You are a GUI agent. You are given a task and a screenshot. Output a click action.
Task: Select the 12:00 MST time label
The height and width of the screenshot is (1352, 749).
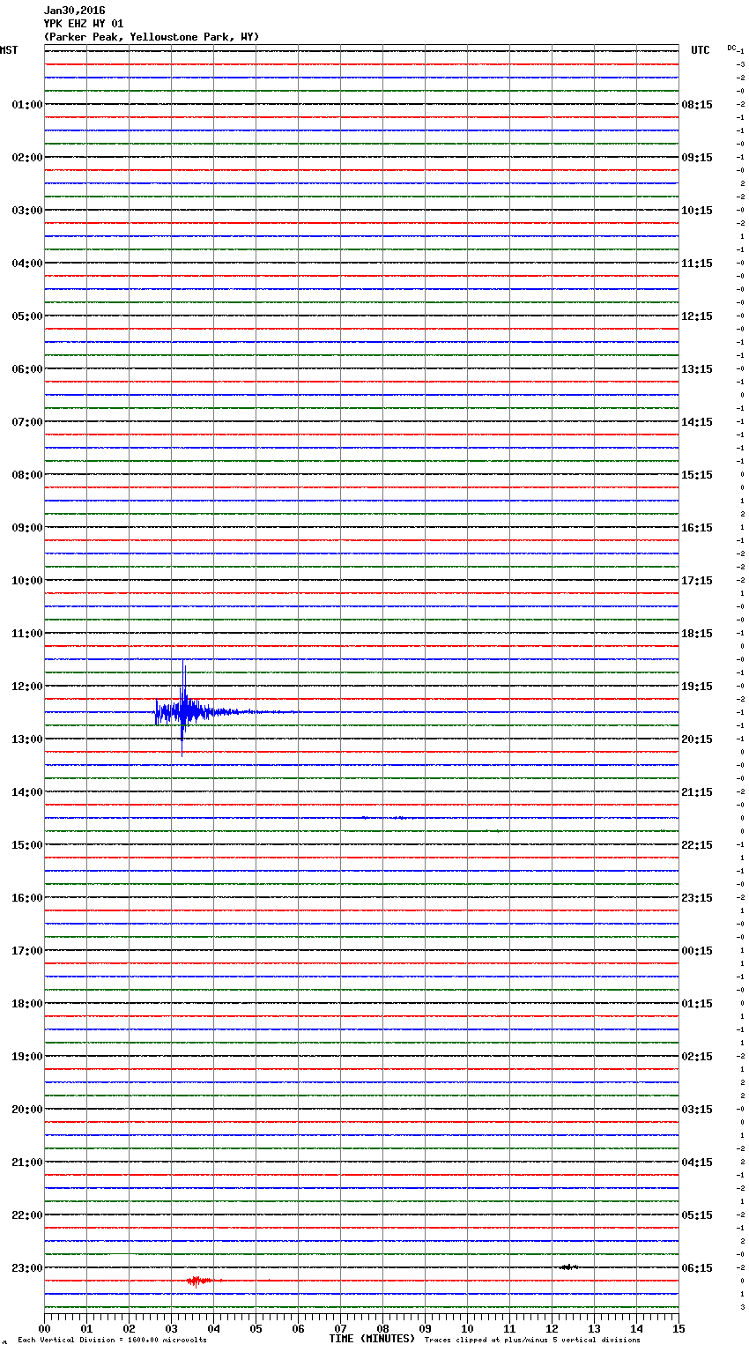(26, 687)
